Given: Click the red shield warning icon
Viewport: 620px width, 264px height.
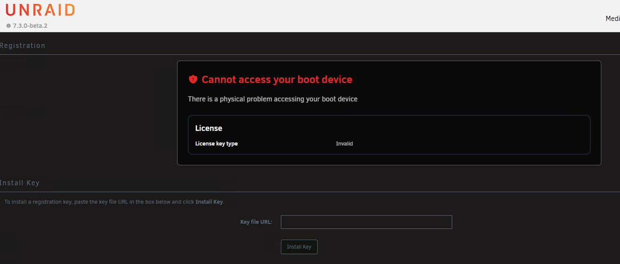Looking at the screenshot, I should pyautogui.click(x=193, y=79).
